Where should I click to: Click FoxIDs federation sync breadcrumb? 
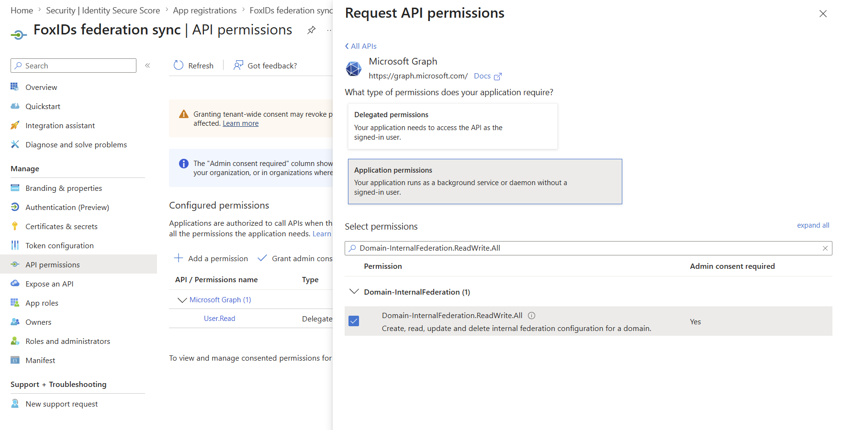(291, 11)
